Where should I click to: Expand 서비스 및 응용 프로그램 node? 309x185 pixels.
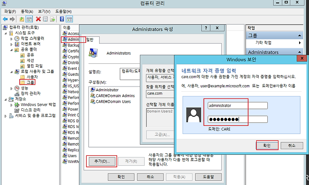pos(6,116)
